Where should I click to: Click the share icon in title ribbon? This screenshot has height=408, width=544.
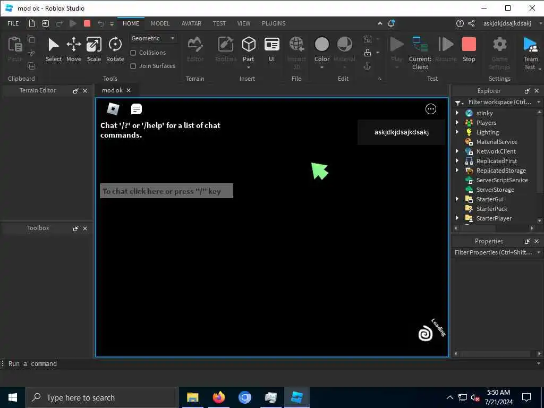pyautogui.click(x=471, y=23)
